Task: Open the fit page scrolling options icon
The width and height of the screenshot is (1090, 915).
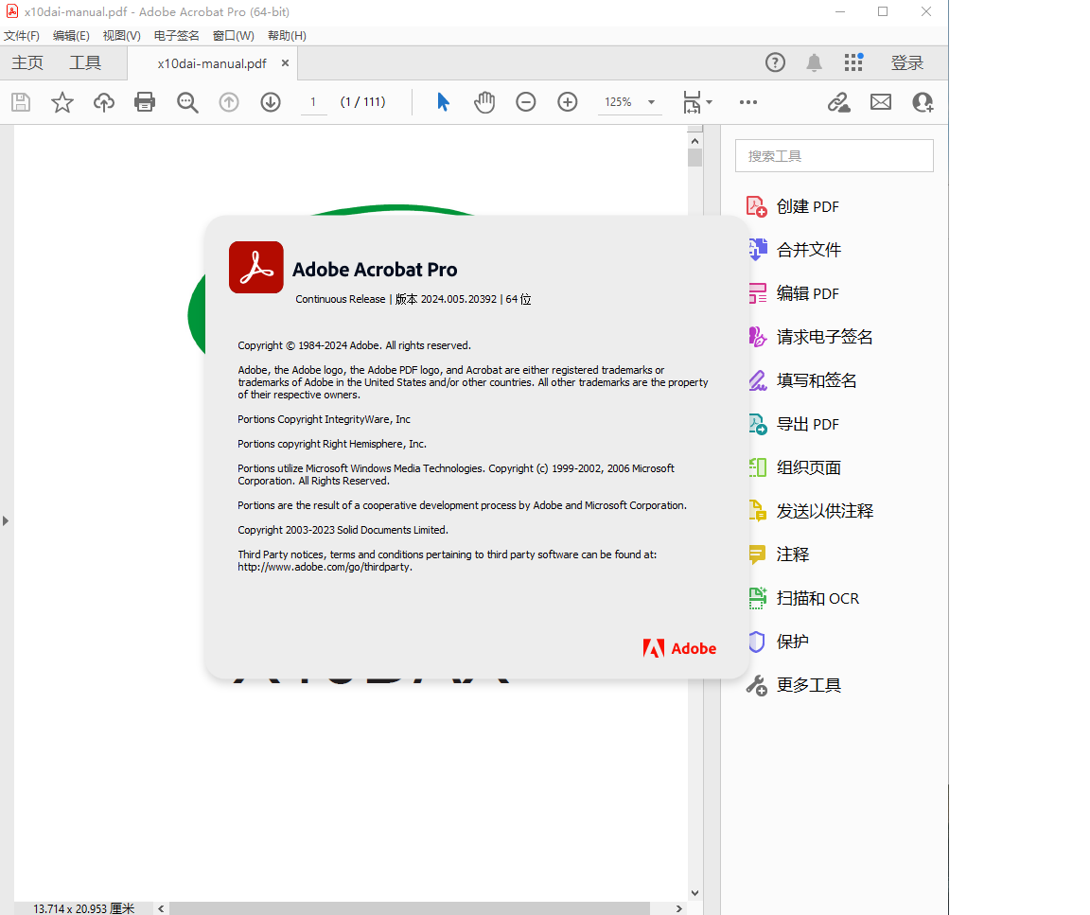Action: (x=696, y=102)
